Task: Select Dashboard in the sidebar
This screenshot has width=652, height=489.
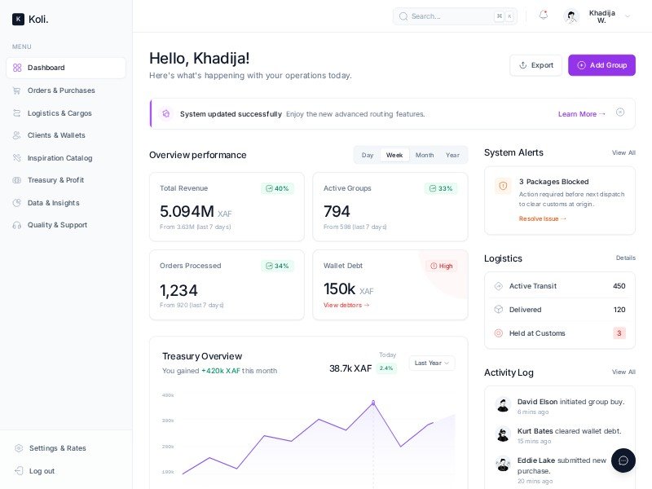Action: (46, 68)
